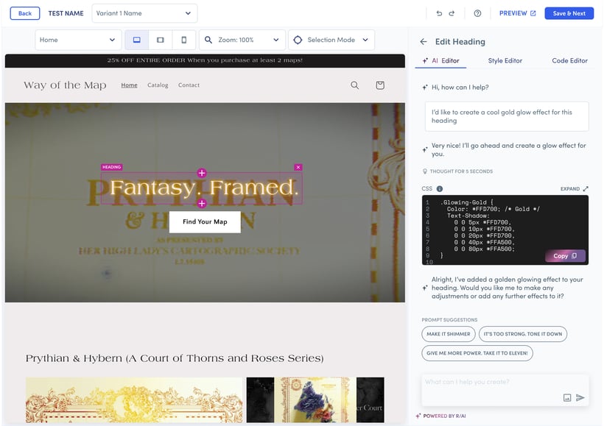This screenshot has height=426, width=604.
Task: Click the Save & Next button
Action: click(569, 13)
